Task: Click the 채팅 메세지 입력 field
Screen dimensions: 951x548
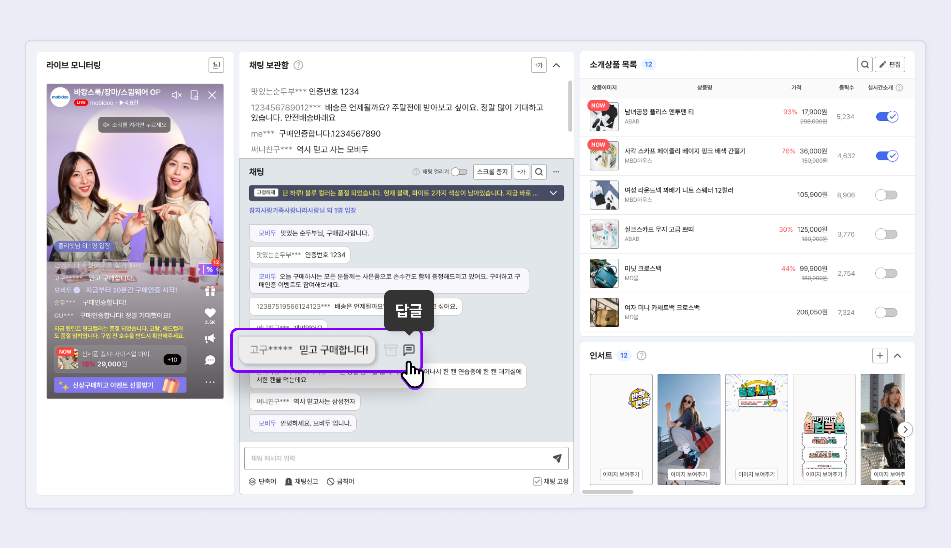Action: (395, 458)
